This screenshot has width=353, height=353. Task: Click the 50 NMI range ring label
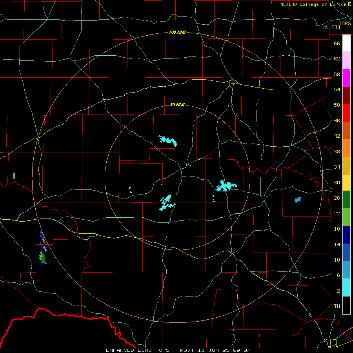click(x=177, y=105)
